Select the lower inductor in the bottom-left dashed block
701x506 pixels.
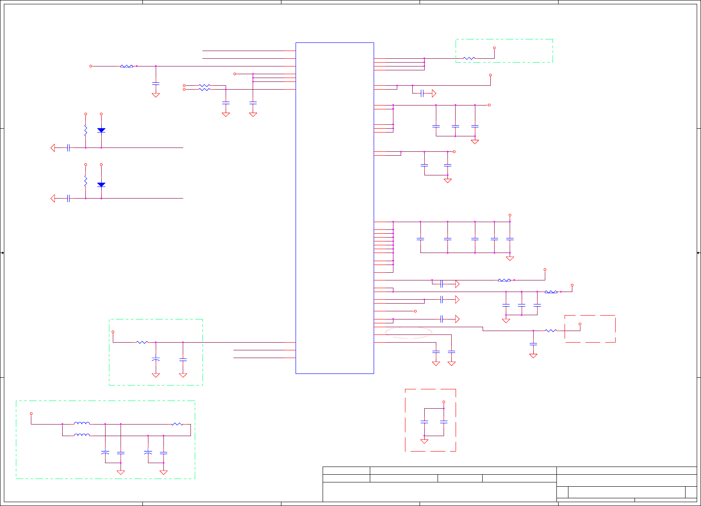[82, 435]
